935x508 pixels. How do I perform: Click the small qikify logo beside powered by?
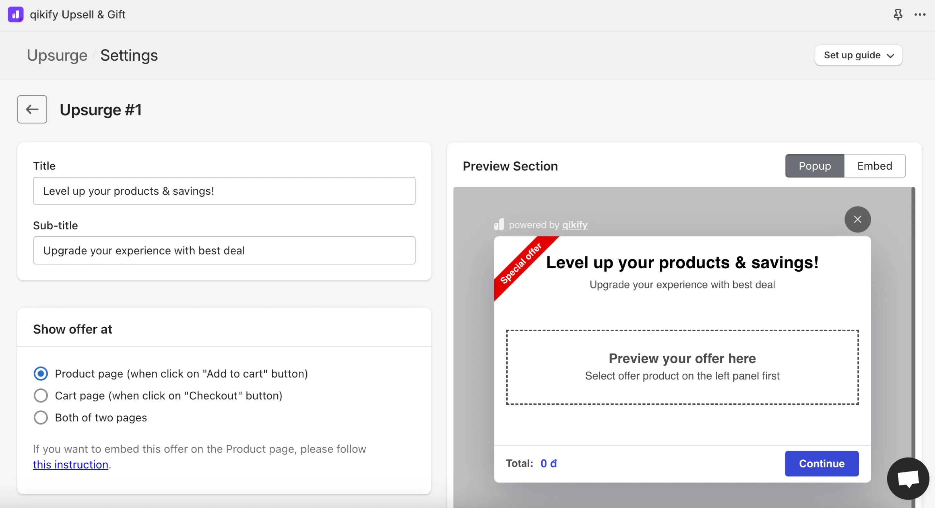tap(499, 224)
